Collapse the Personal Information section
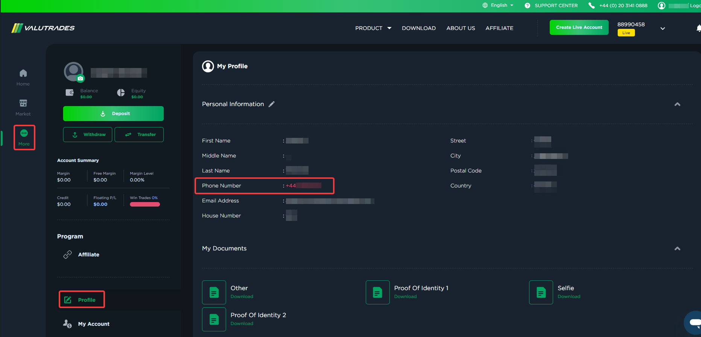Viewport: 701px width, 337px height. click(x=677, y=104)
